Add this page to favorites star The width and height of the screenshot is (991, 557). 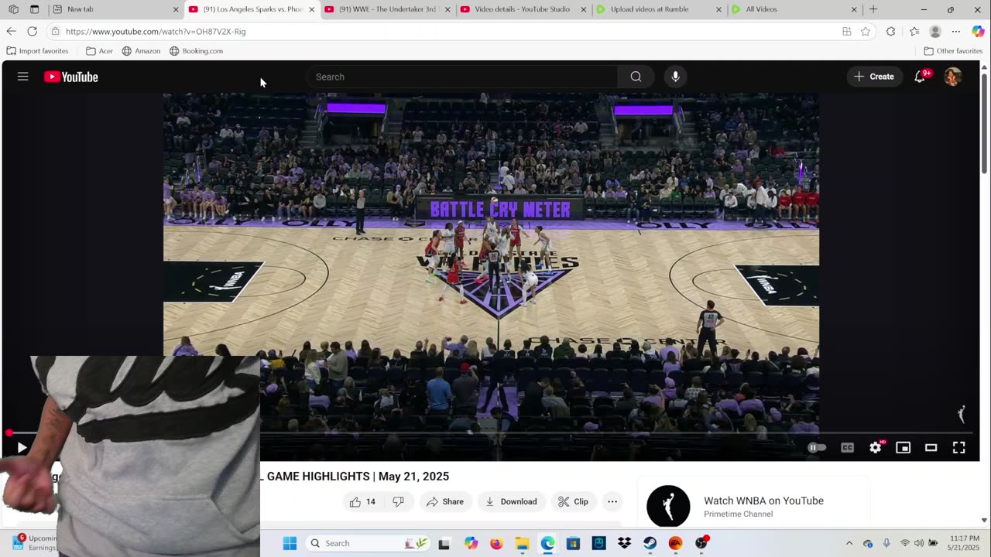point(866,32)
